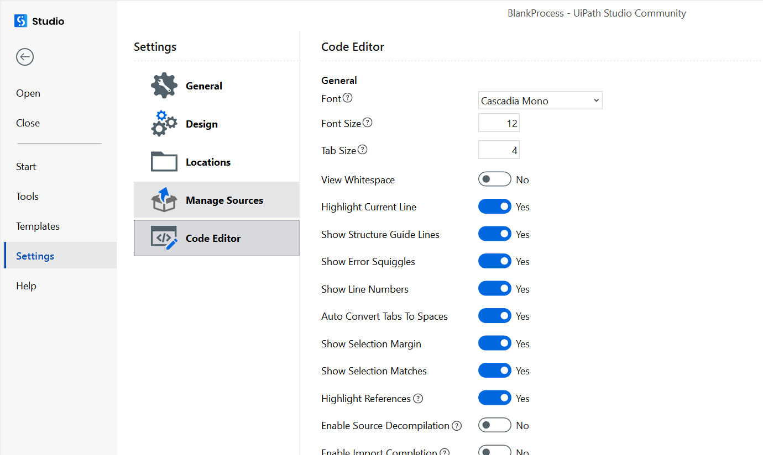Go back using the circled arrow
Viewport: 763px width, 455px height.
(x=25, y=57)
